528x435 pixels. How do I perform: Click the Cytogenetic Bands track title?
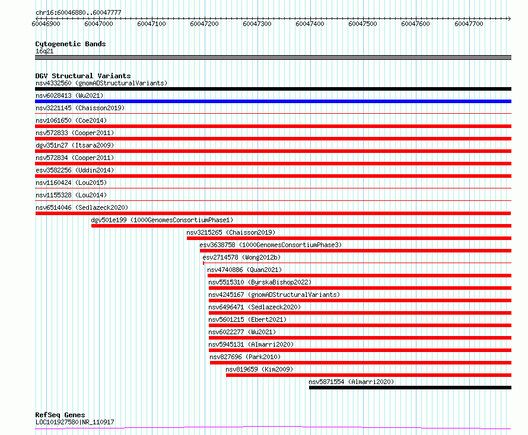click(x=71, y=44)
